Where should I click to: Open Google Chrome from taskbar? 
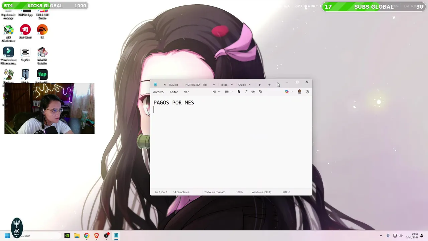coord(87,236)
